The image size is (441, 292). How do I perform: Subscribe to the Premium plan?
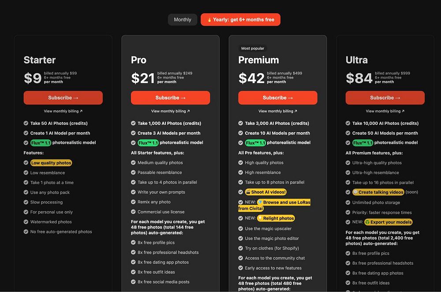click(278, 97)
